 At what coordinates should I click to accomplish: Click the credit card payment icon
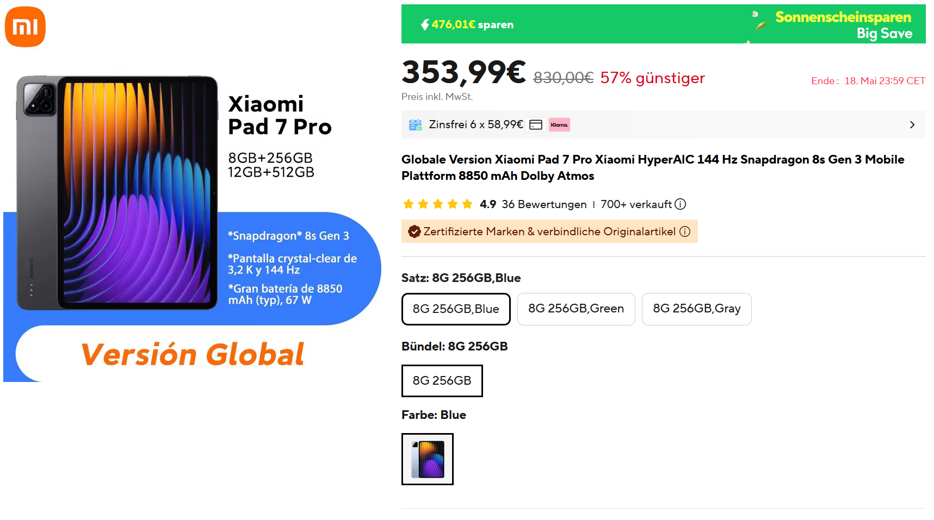point(536,125)
